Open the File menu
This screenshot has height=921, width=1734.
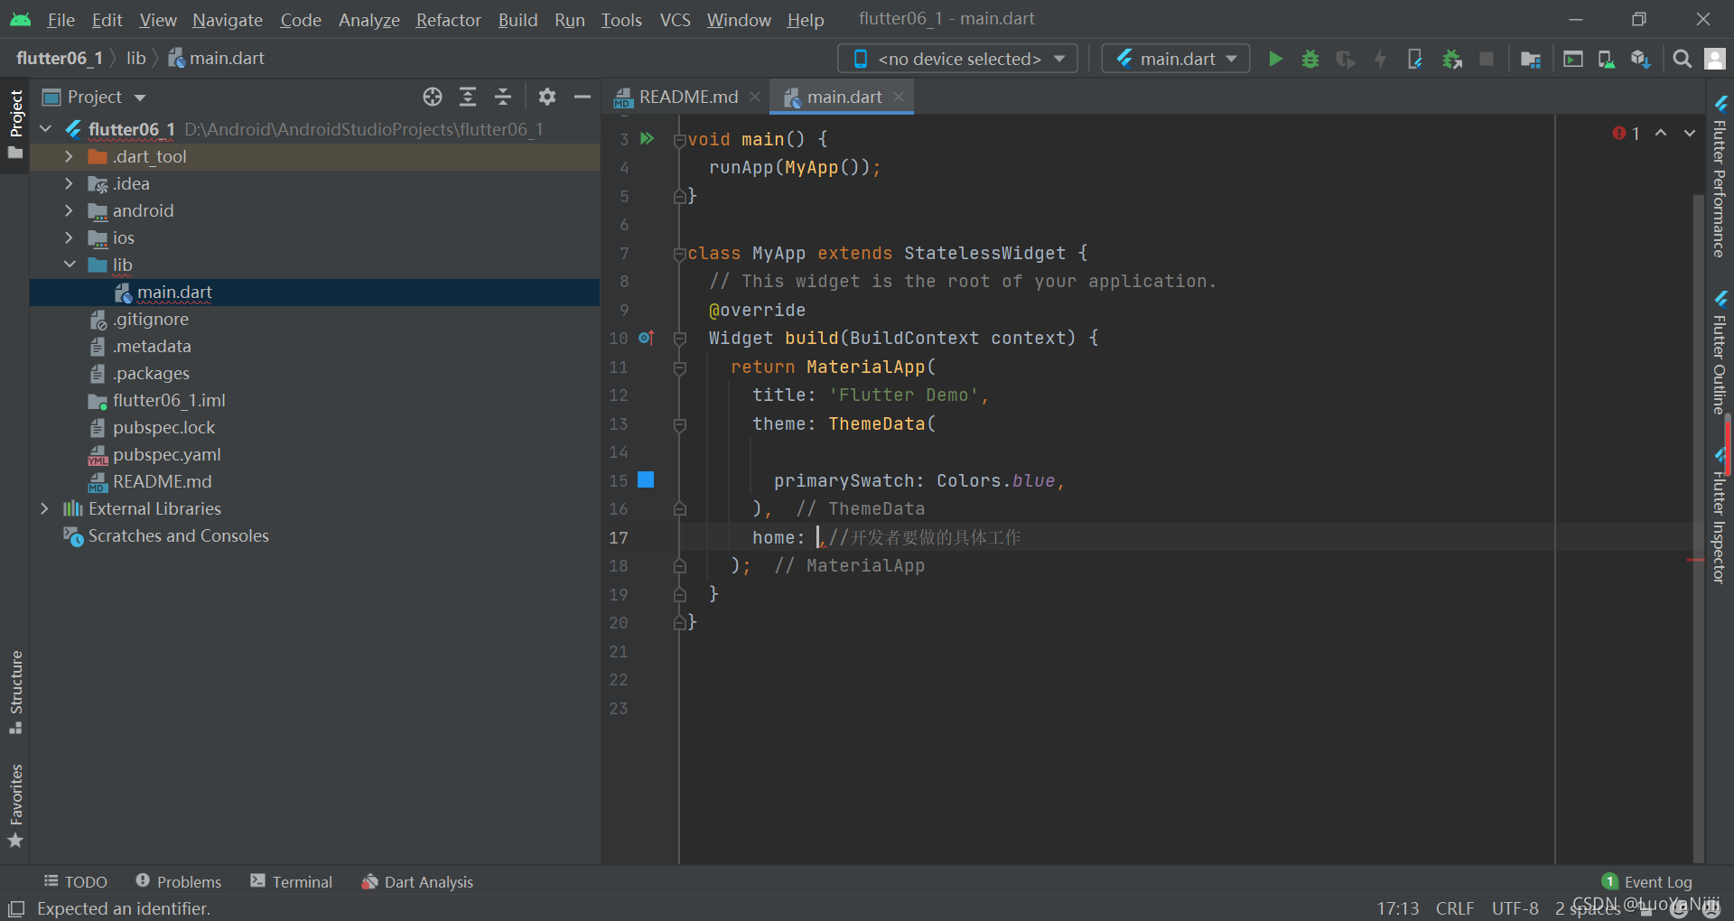pyautogui.click(x=61, y=20)
